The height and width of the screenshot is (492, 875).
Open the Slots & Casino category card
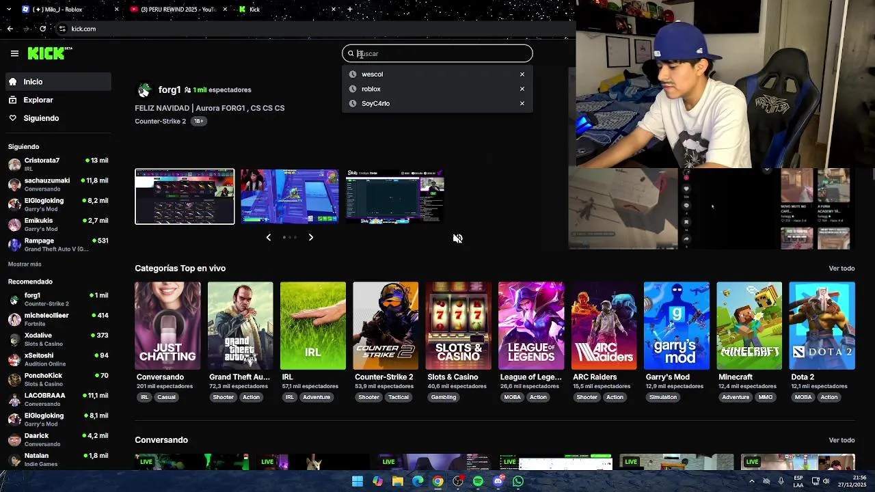pos(458,326)
